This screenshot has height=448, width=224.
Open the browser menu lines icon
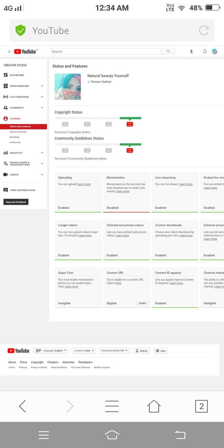[x=112, y=406]
